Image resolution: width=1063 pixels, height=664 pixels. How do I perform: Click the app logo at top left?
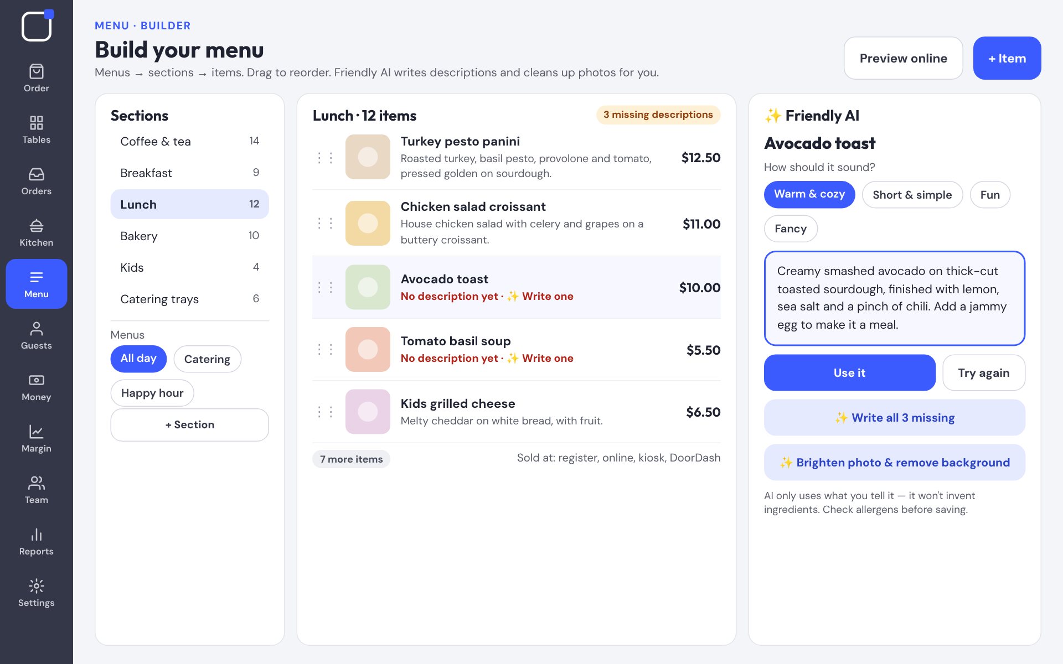tap(37, 25)
